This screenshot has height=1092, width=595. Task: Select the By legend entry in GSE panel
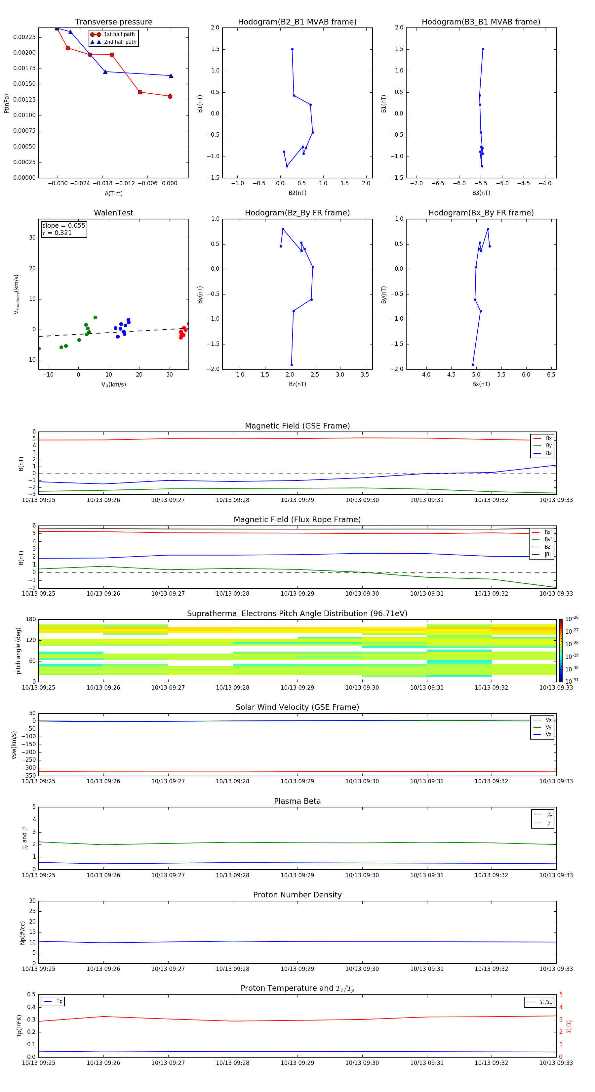(x=542, y=445)
